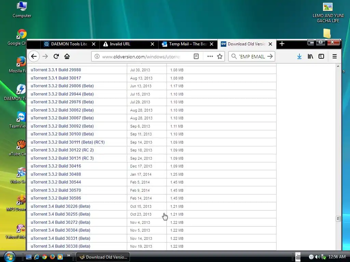The width and height of the screenshot is (350, 262).
Task: Open a new tab with plus button
Action: (x=282, y=44)
